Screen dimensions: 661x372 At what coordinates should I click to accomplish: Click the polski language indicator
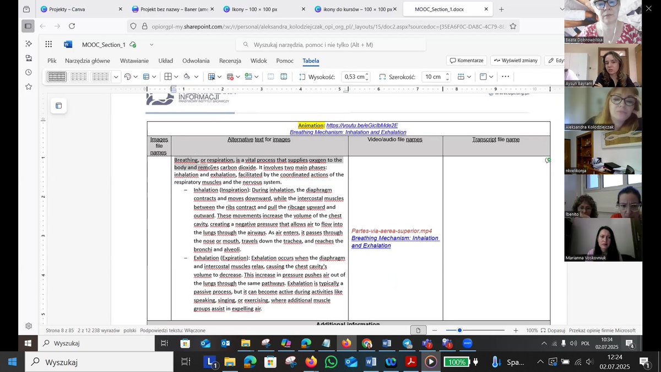coord(130,331)
